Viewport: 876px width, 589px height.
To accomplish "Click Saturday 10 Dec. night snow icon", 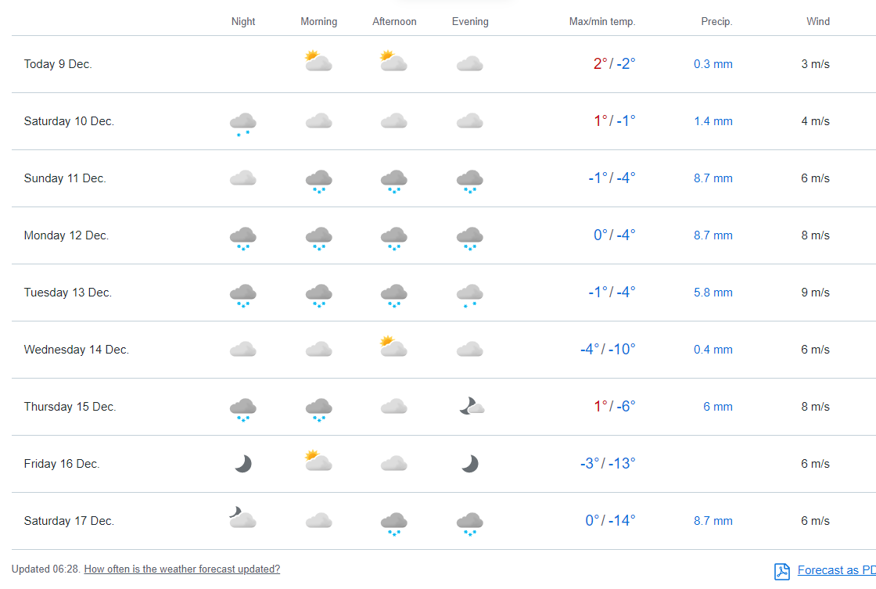I will pos(243,124).
